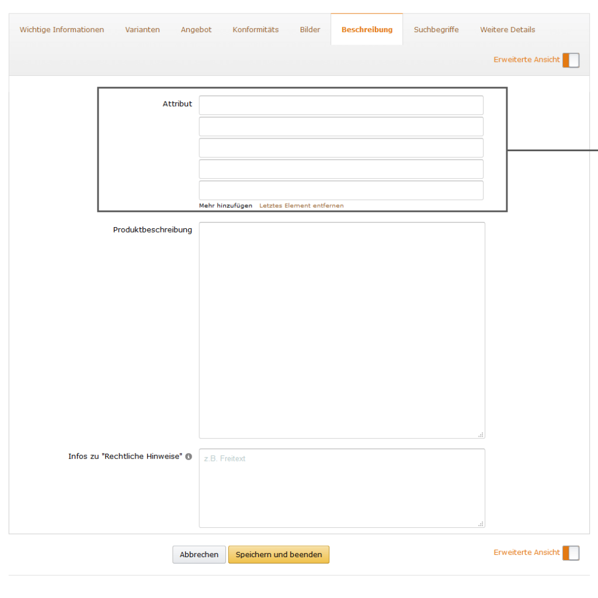Switch to the Suchbegriffe tab
This screenshot has height=598, width=598.
tap(436, 30)
